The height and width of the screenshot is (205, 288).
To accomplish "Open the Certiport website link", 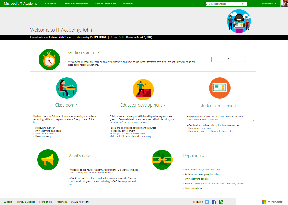I will pos(193,188).
